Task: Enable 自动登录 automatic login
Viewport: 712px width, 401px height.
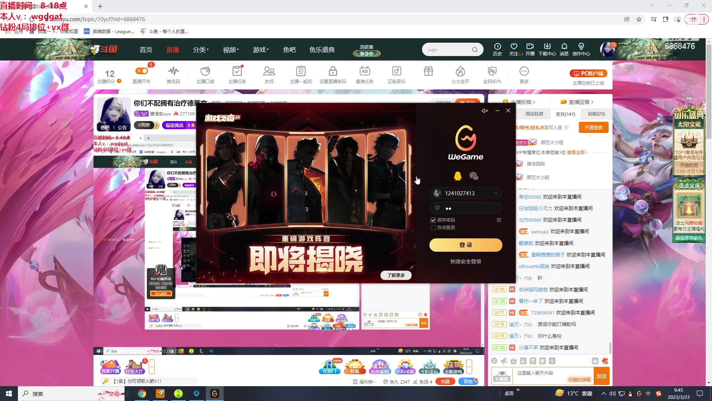Action: tap(433, 228)
